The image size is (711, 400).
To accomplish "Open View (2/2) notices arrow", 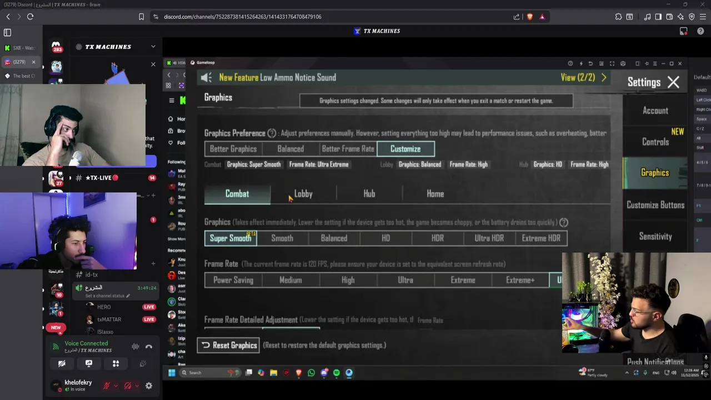I will click(x=604, y=78).
